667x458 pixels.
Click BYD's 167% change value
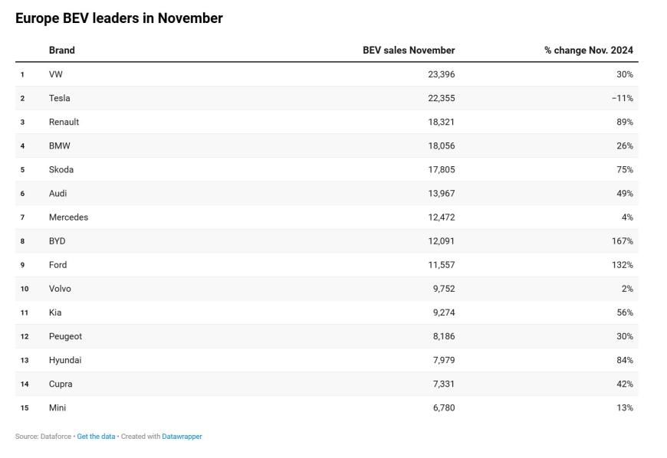click(x=622, y=241)
